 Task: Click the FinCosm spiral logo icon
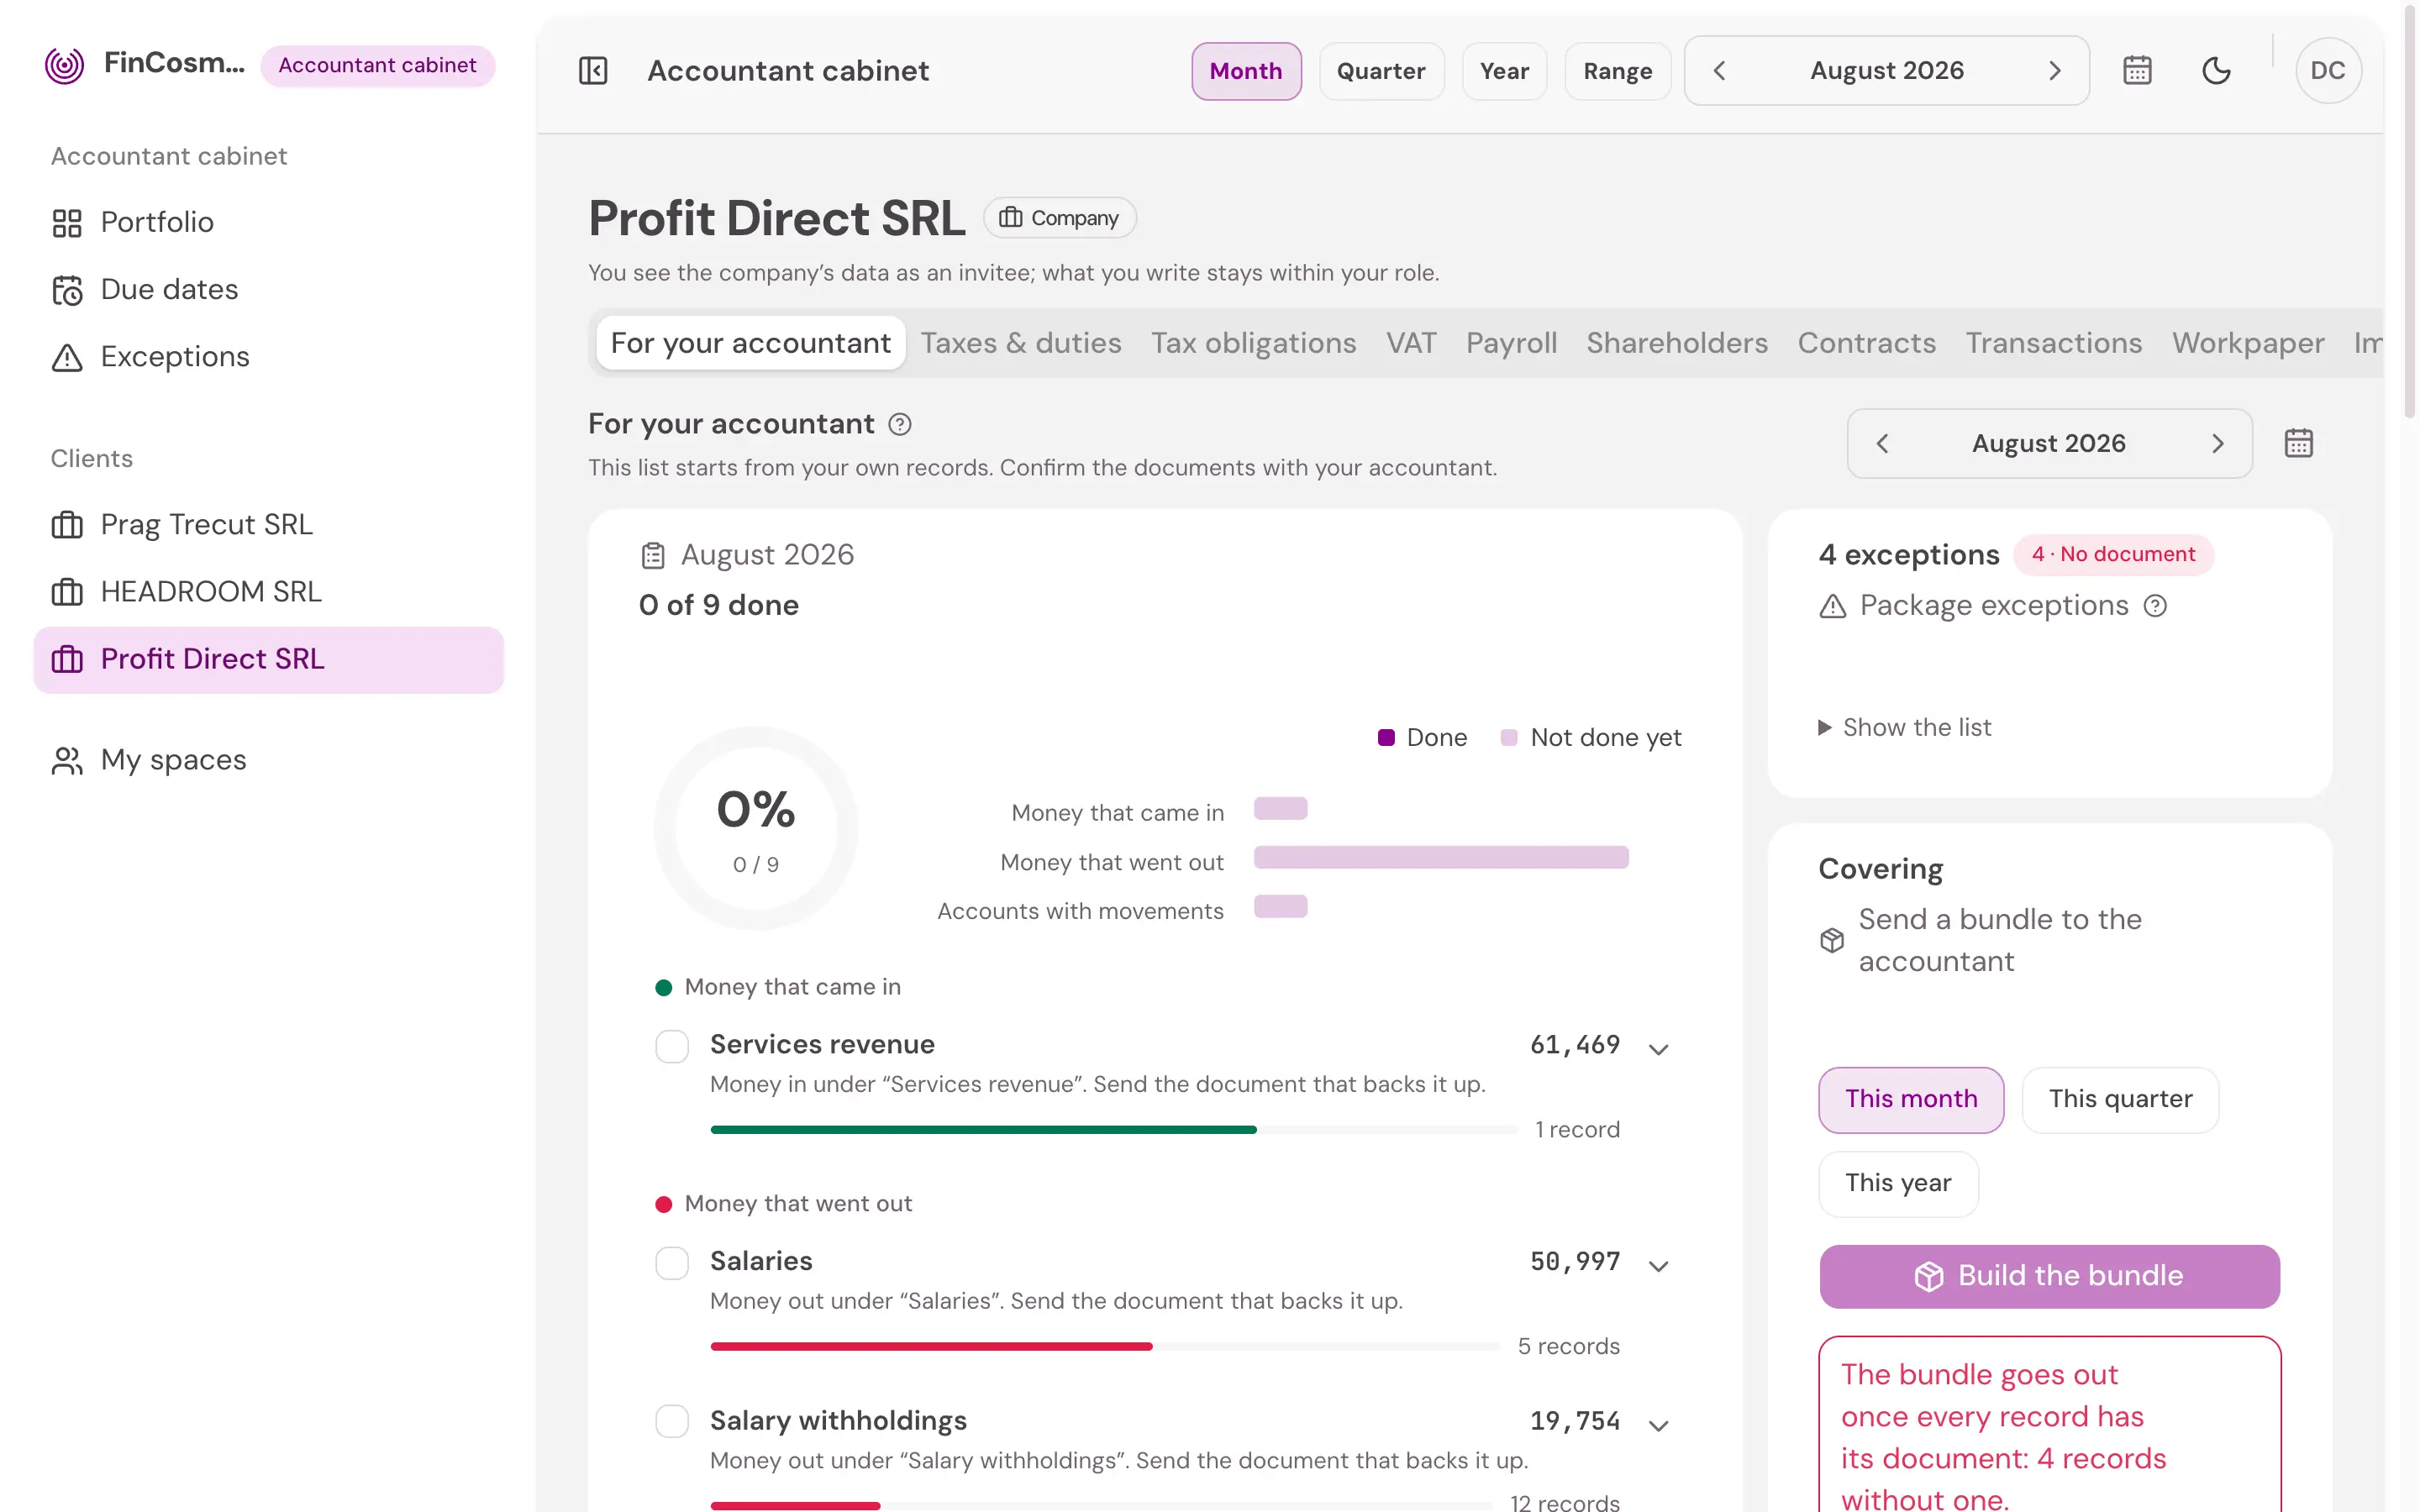click(65, 66)
